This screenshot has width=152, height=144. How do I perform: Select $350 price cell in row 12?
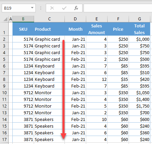click(118, 106)
